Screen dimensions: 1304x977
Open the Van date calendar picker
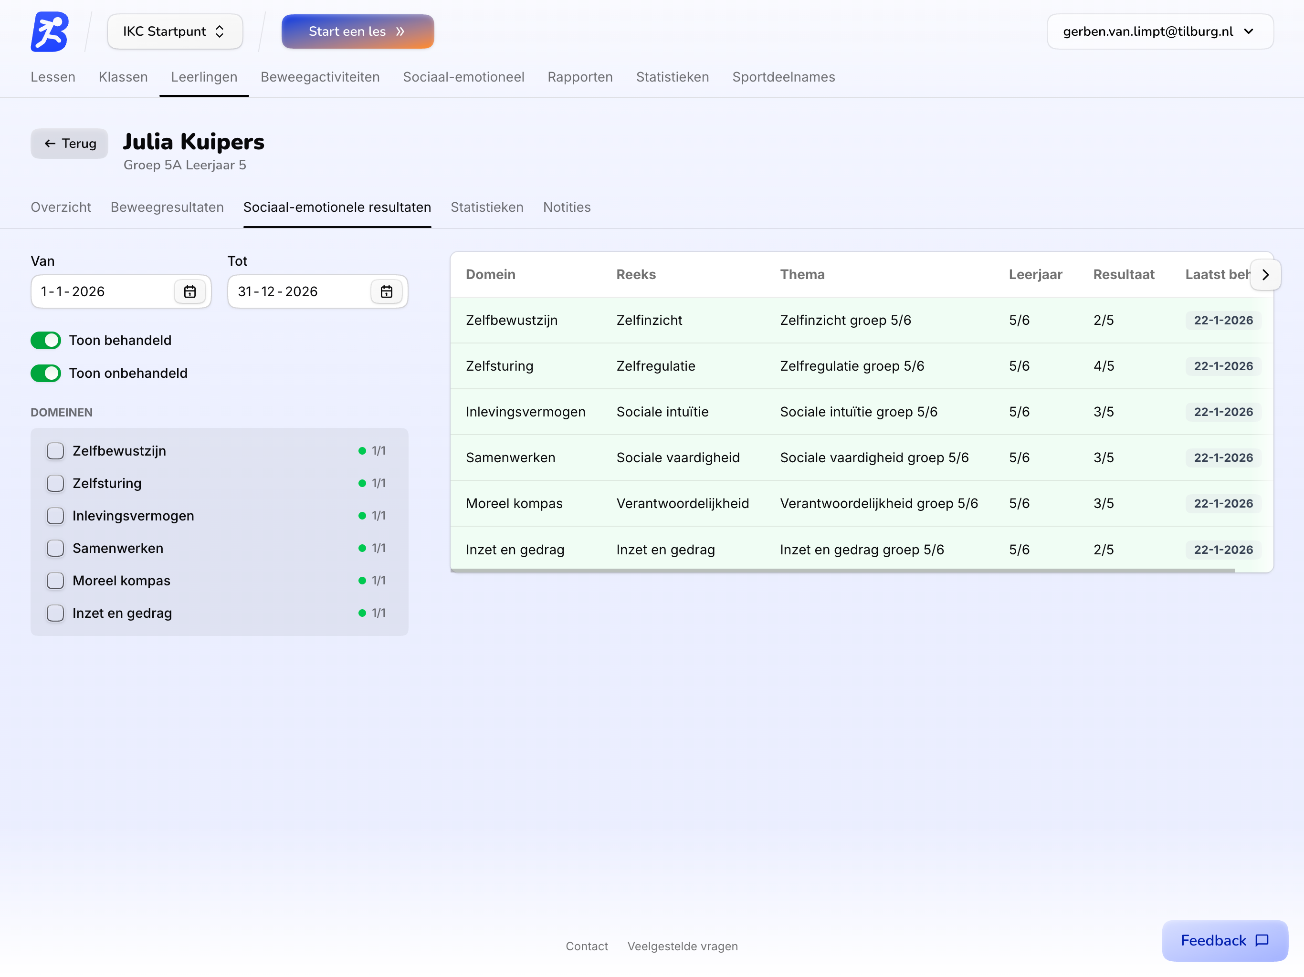click(x=189, y=291)
